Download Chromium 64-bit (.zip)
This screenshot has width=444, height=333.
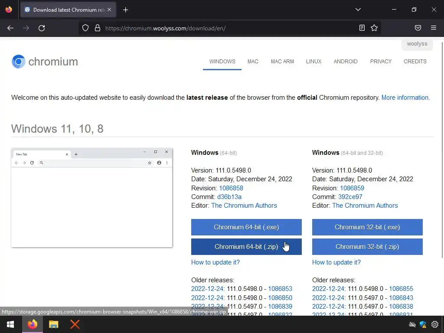tap(246, 247)
